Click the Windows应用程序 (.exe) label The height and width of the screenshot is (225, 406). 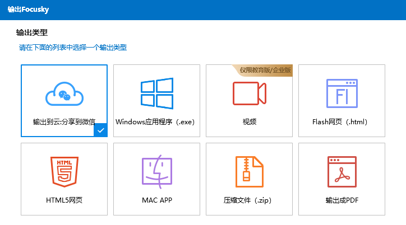click(x=155, y=122)
